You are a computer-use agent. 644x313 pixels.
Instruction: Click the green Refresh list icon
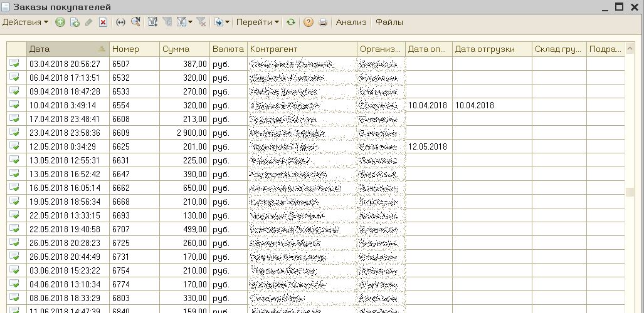point(290,23)
